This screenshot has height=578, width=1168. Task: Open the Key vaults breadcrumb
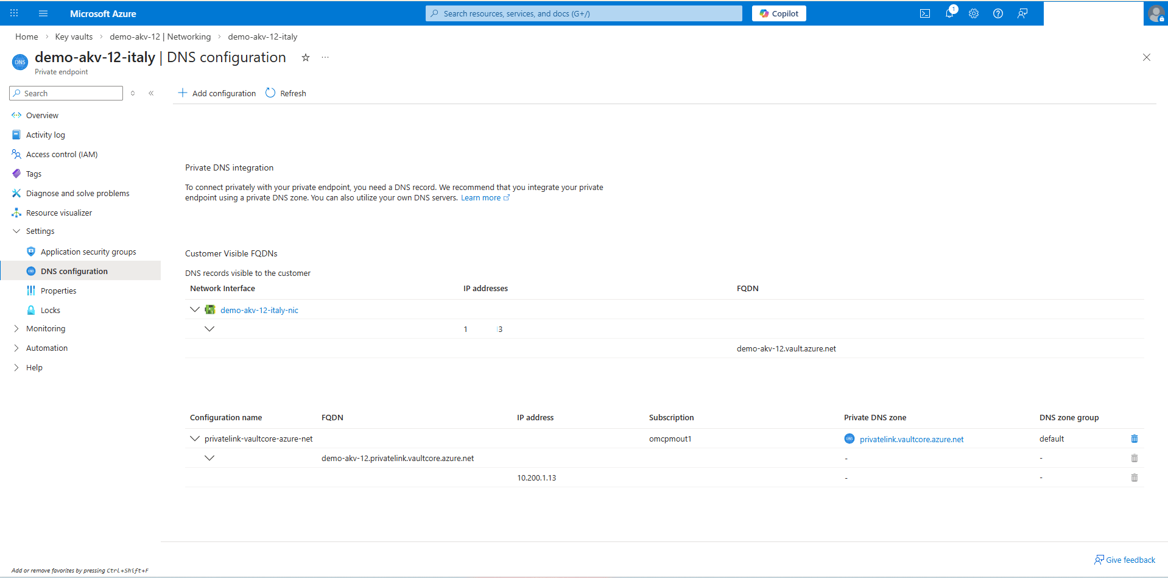coord(74,37)
